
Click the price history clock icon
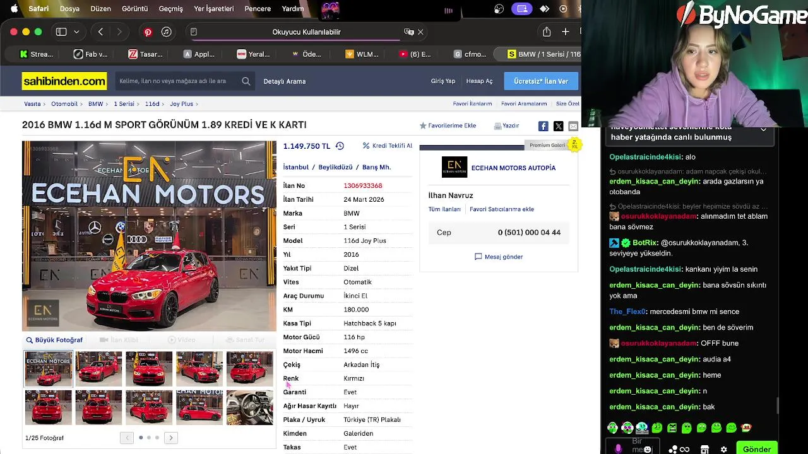tap(340, 146)
